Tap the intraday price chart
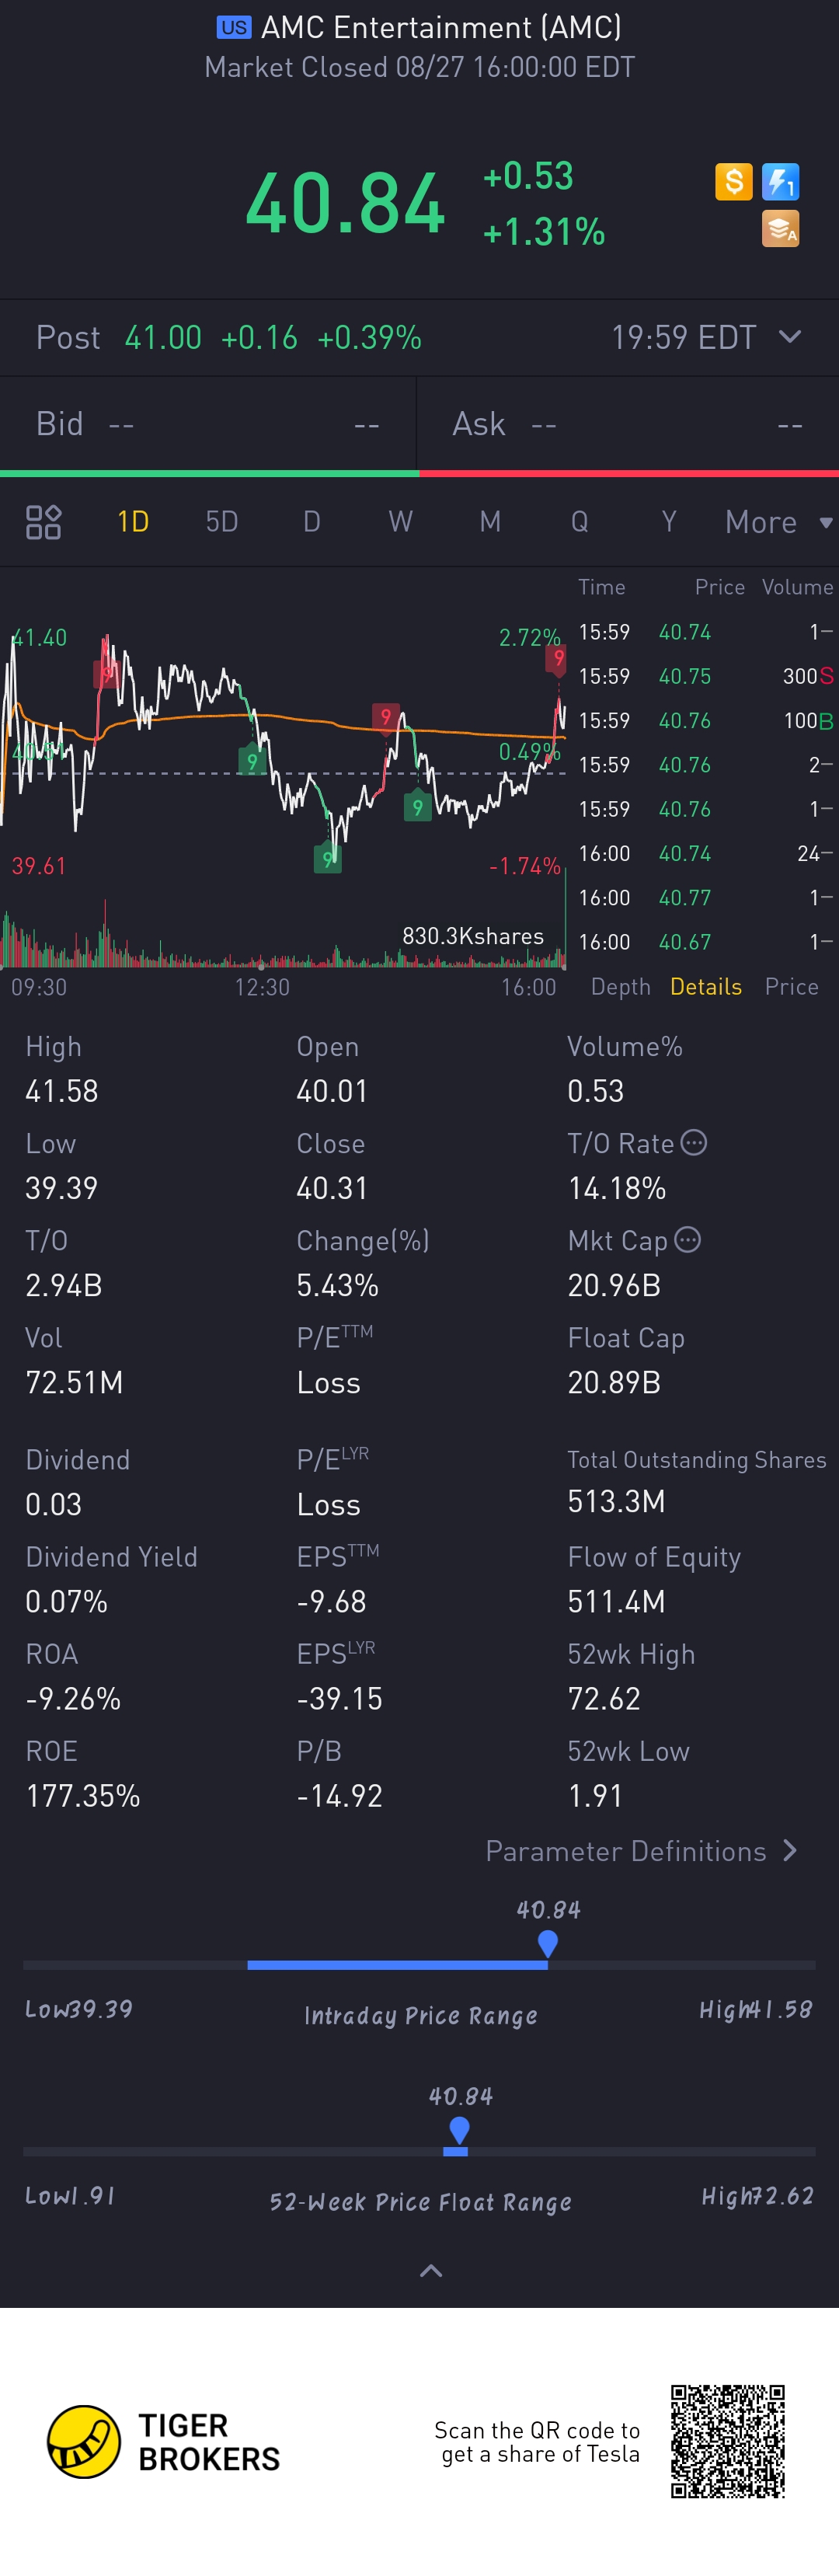Screen dimensions: 839x2576 [x=284, y=750]
